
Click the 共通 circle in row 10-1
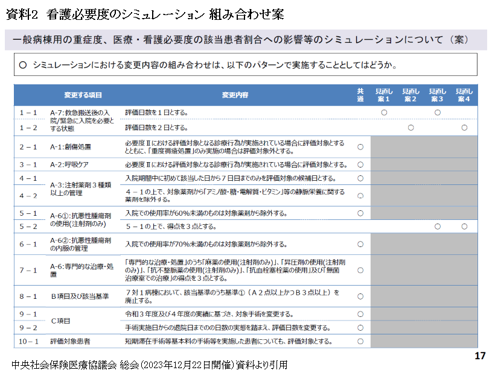pos(360,341)
